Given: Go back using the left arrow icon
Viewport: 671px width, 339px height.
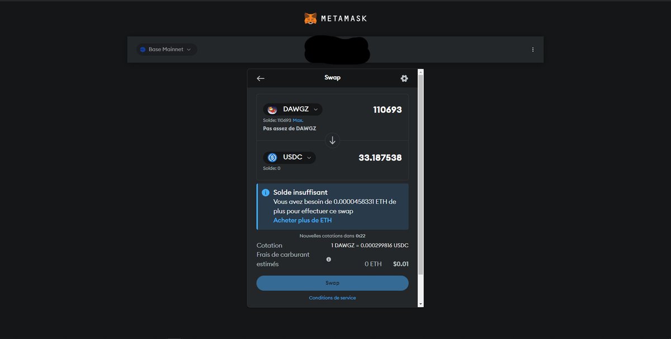Looking at the screenshot, I should click(x=261, y=78).
